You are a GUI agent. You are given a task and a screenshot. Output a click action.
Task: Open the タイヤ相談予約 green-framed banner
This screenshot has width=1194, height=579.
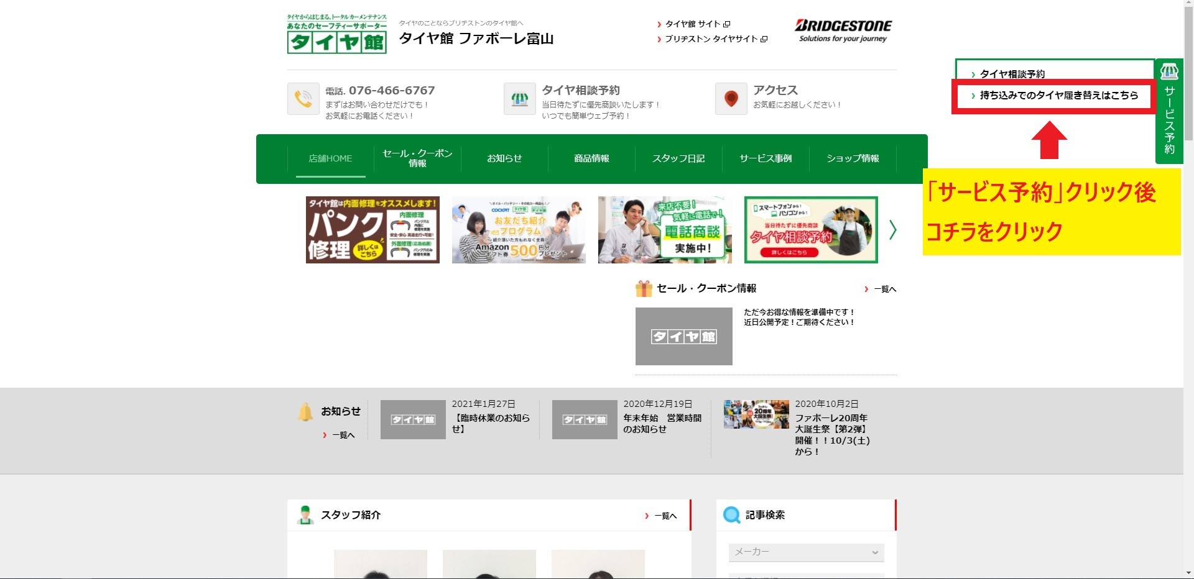pos(811,230)
